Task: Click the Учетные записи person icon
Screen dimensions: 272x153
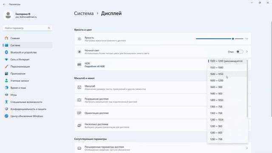Action: pyautogui.click(x=6, y=81)
